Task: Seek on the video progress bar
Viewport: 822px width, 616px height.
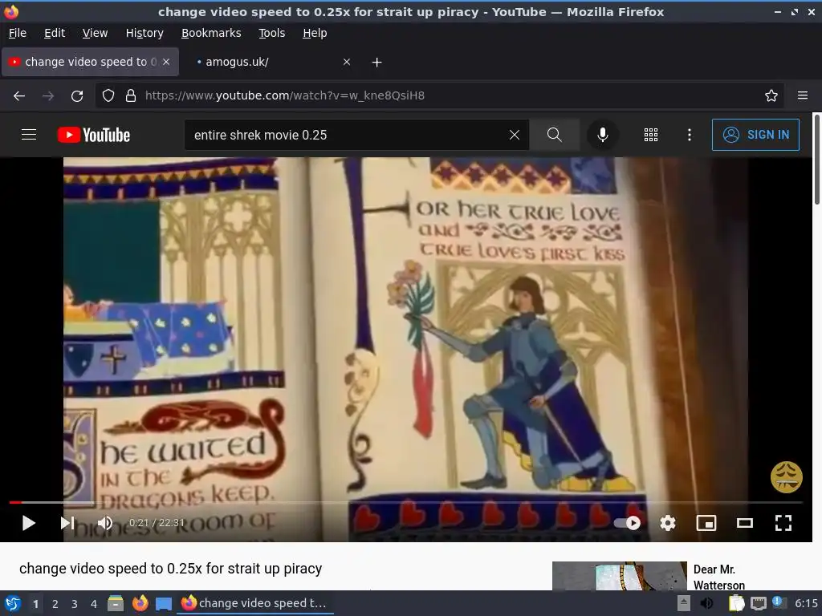Action: click(405, 502)
